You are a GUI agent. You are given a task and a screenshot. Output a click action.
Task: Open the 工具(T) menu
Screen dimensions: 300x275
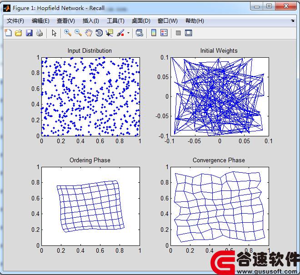115,20
